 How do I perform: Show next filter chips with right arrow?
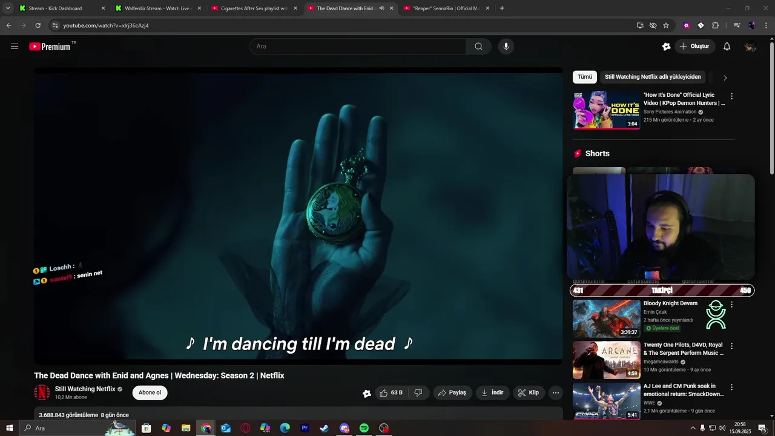tap(725, 78)
